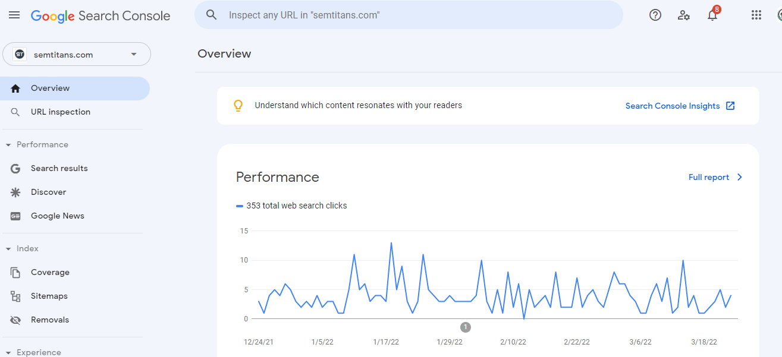The width and height of the screenshot is (782, 357).
Task: Click the Removals crossed-eye icon
Action: 15,320
